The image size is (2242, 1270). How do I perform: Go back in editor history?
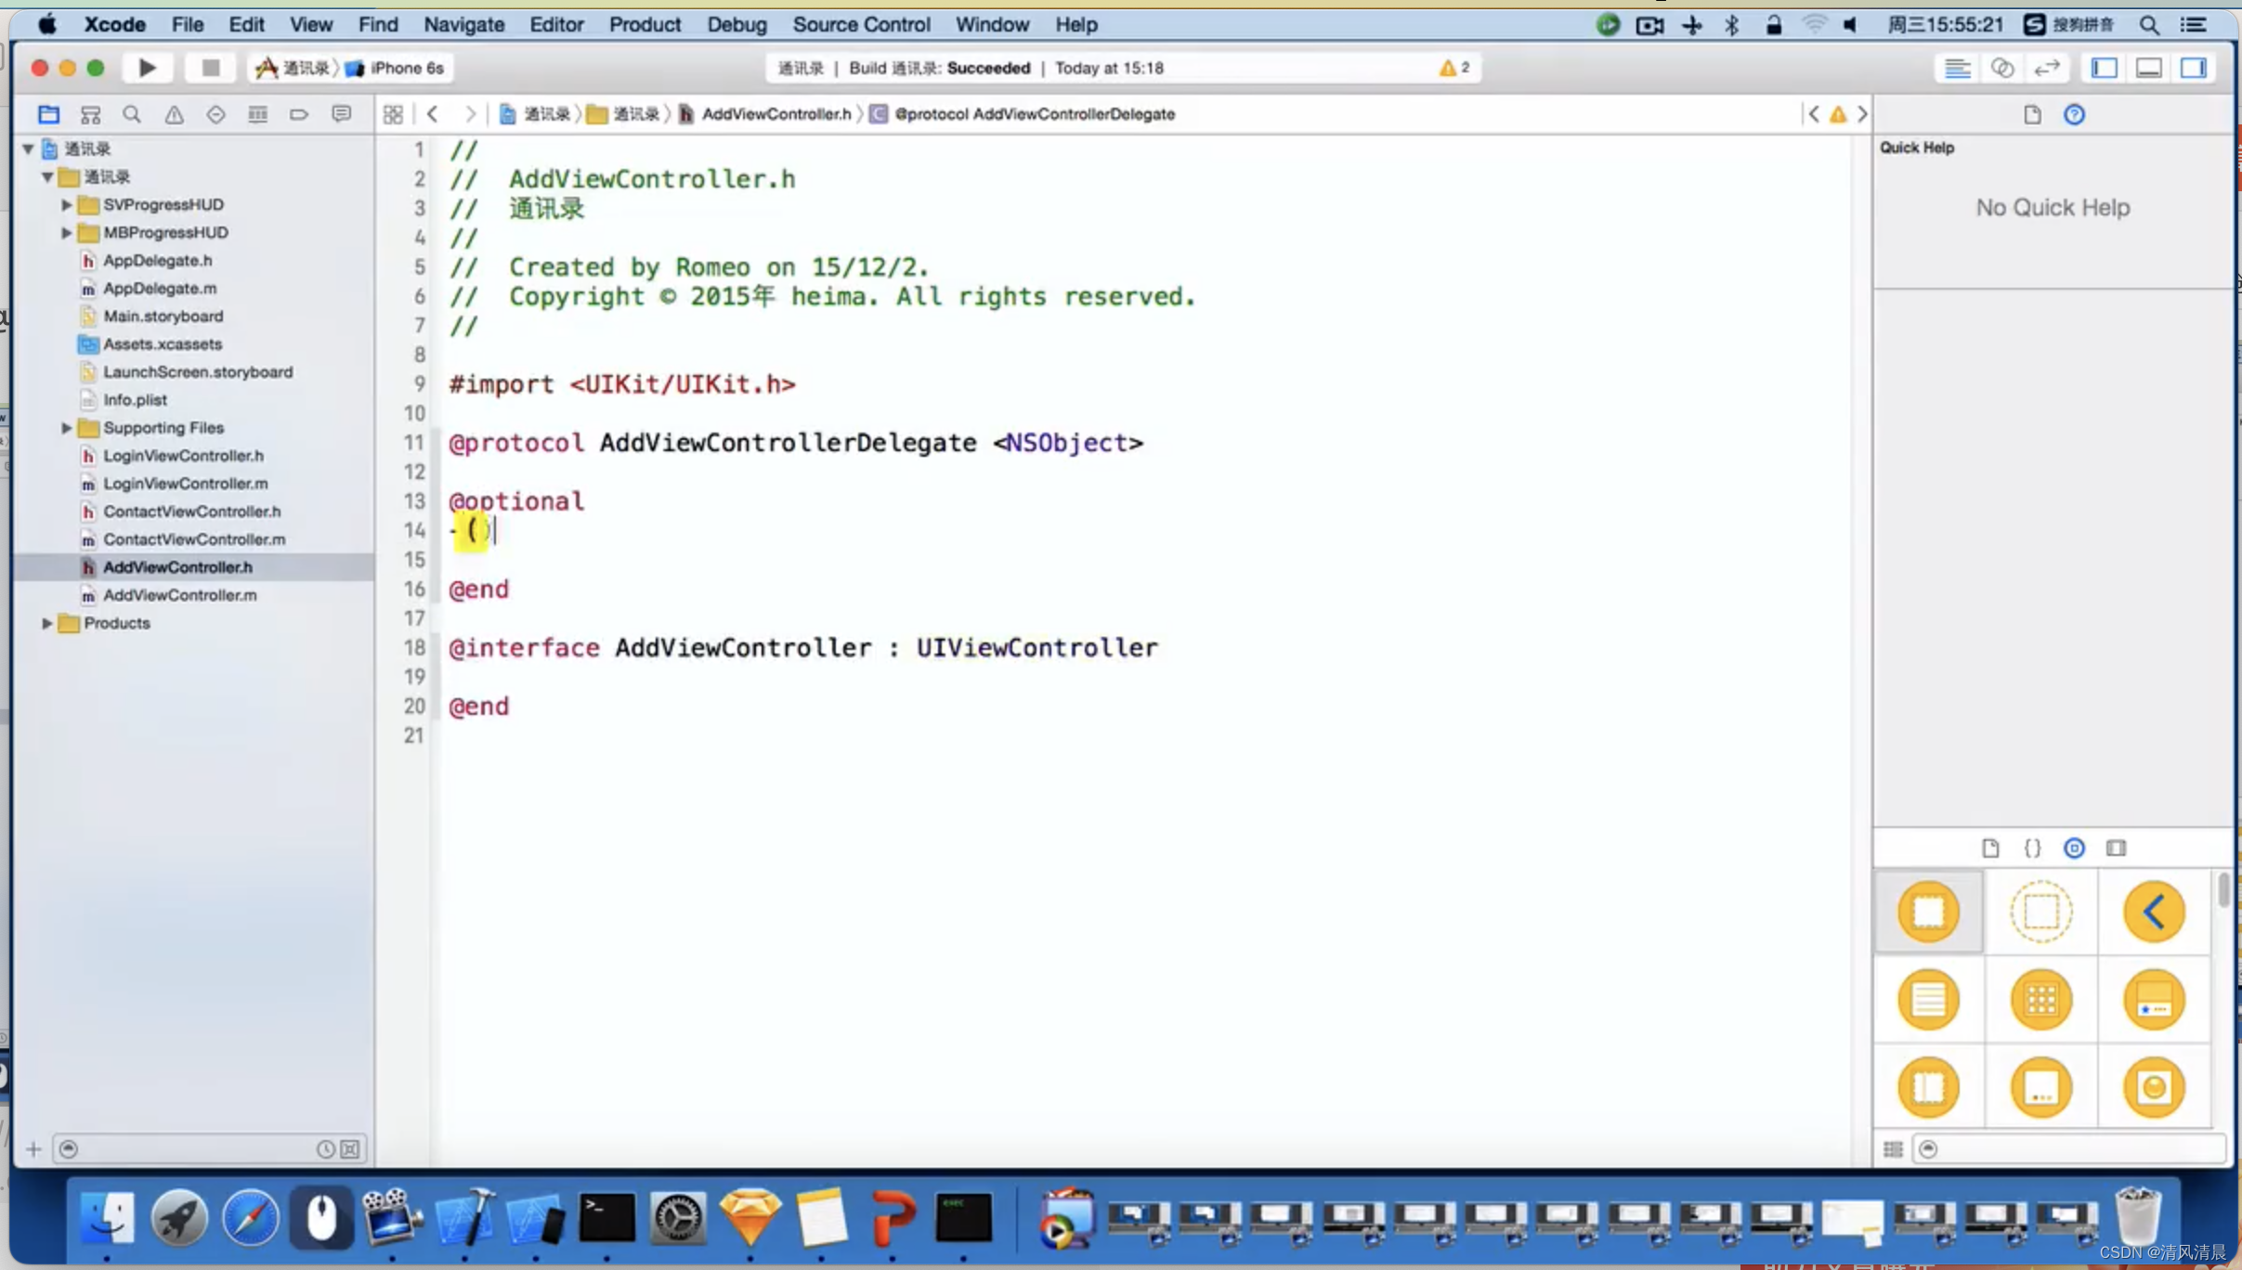(433, 114)
